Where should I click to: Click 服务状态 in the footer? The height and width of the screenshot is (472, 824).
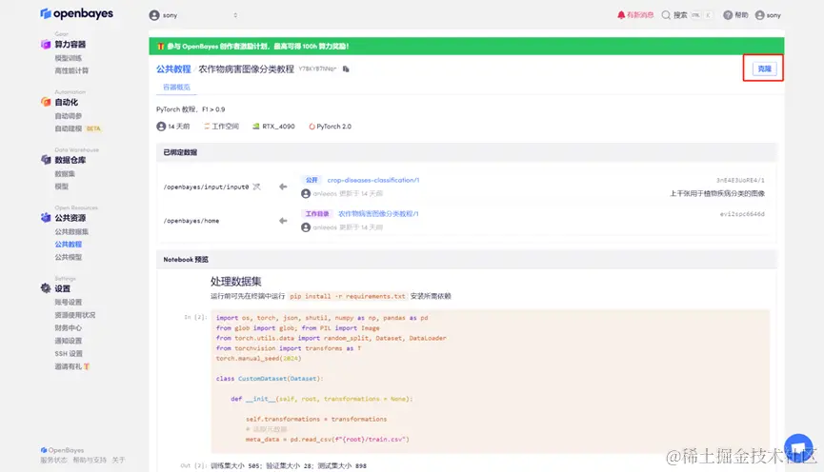53,460
